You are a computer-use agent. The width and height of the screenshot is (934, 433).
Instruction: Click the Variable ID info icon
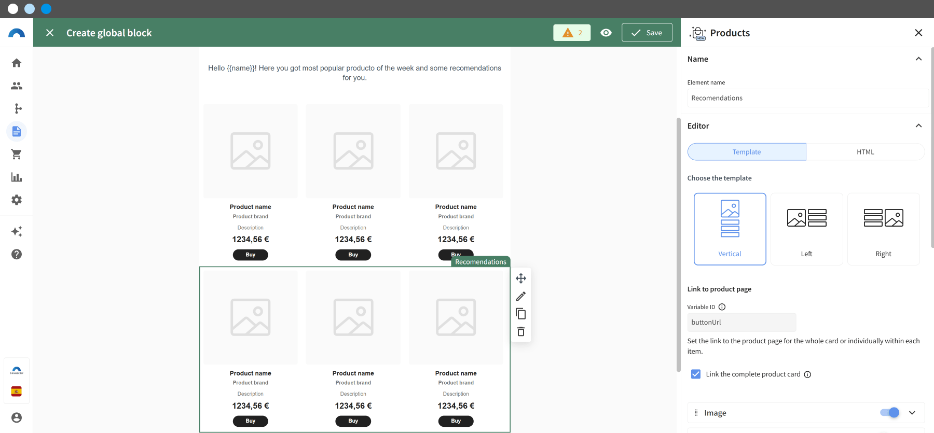[x=722, y=307]
